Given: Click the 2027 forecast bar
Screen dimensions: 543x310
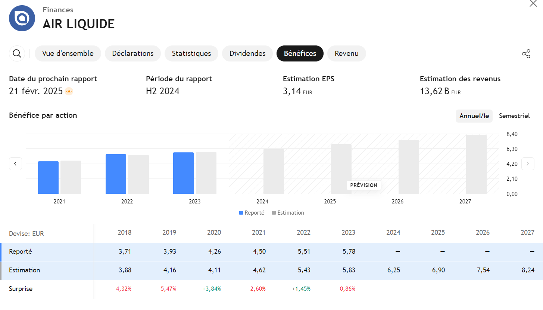Looking at the screenshot, I should click(x=476, y=164).
